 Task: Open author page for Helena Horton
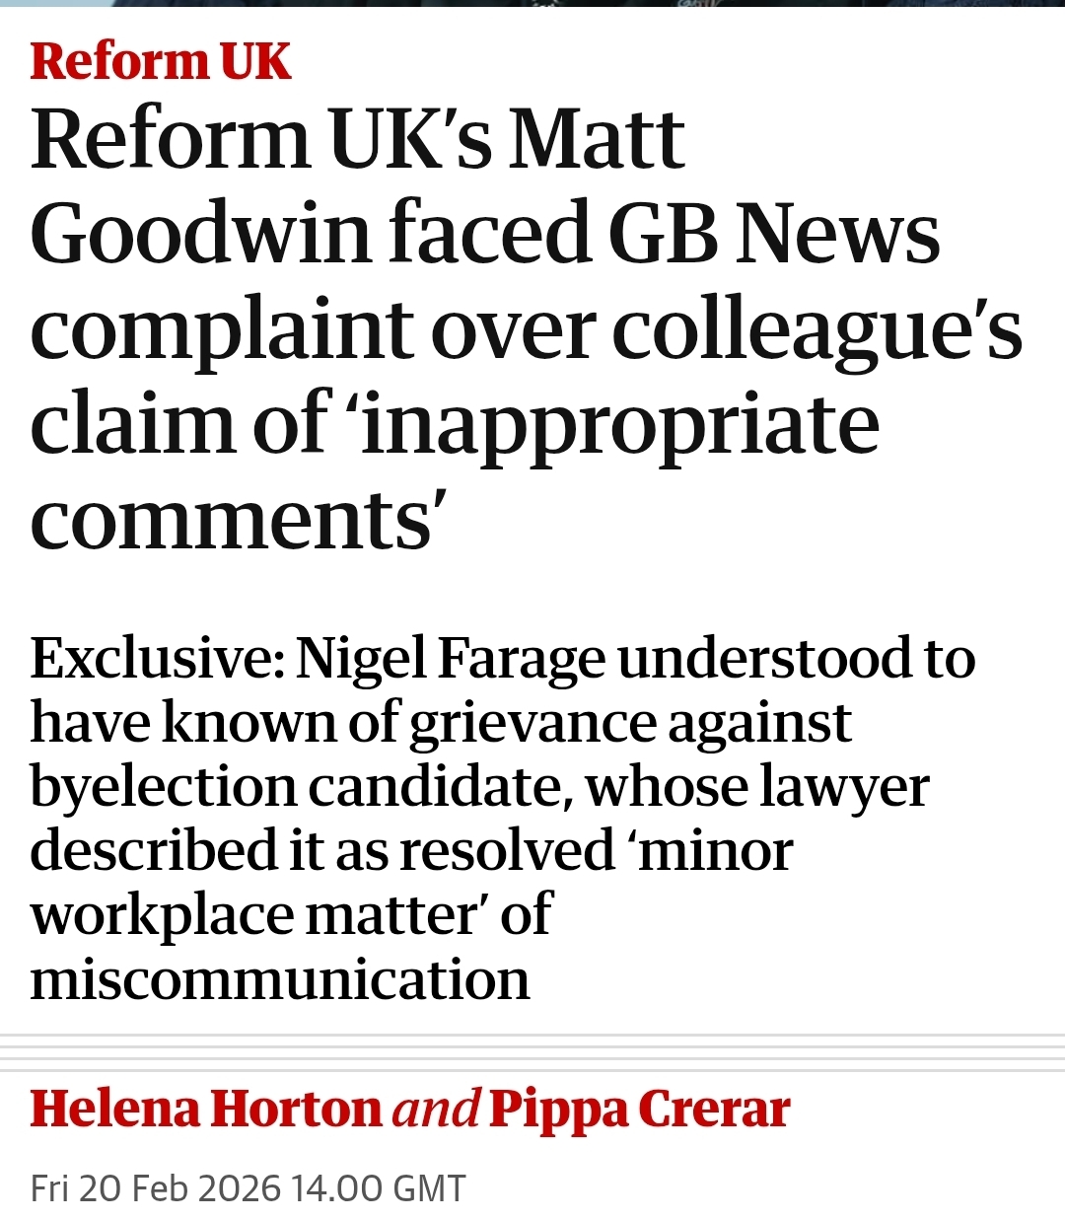[205, 1109]
